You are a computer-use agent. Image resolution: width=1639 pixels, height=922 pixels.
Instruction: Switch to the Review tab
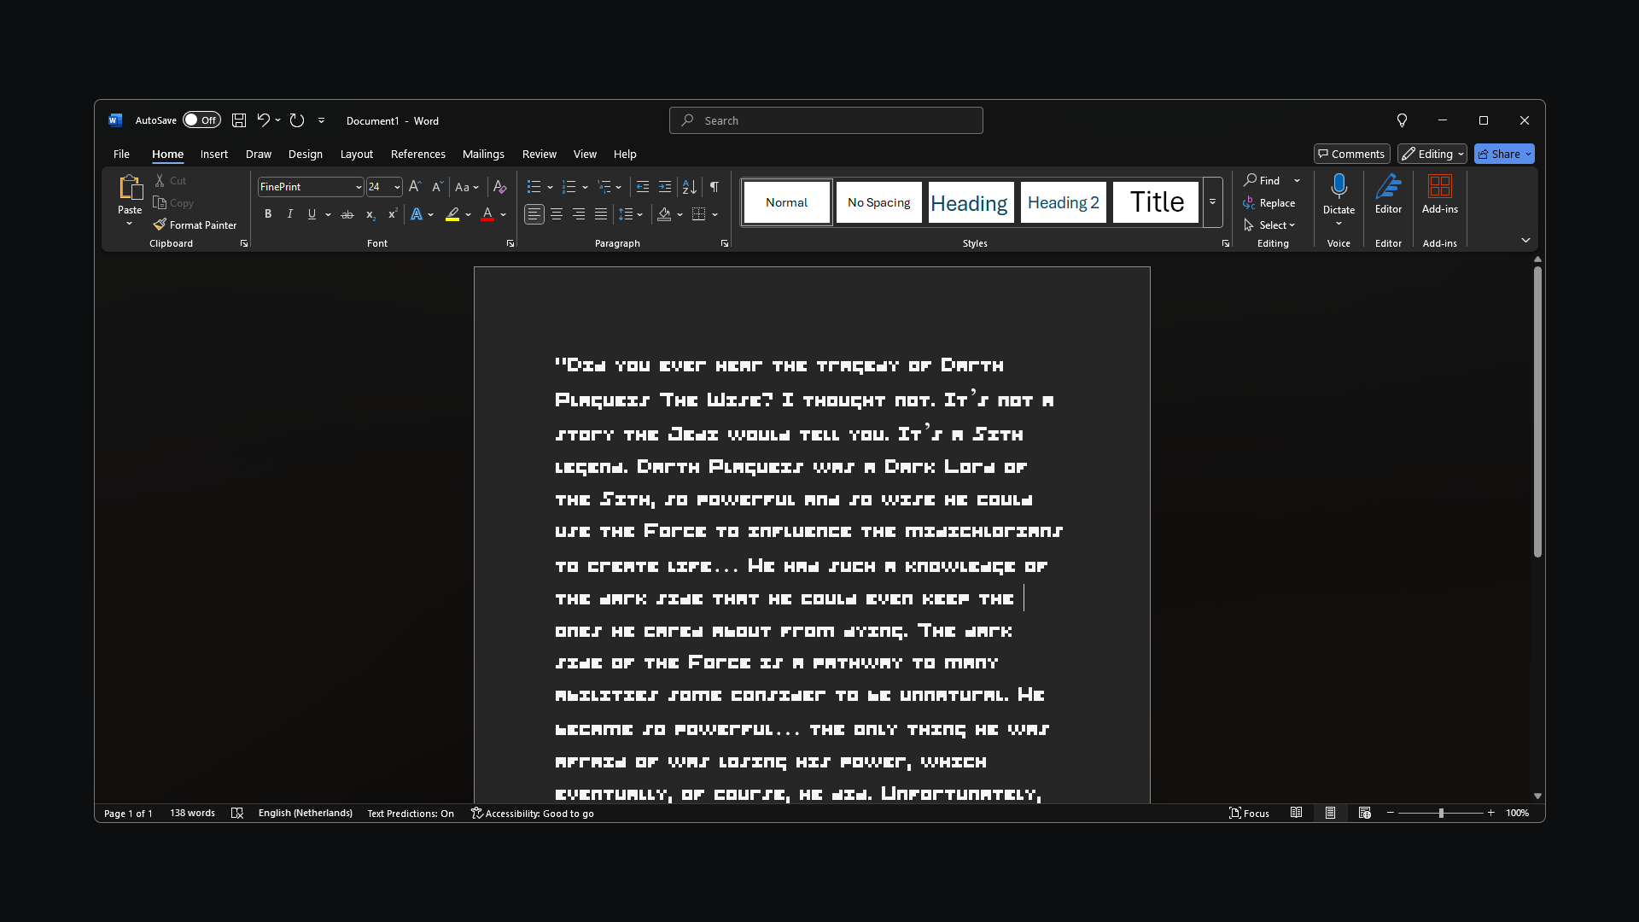540,154
